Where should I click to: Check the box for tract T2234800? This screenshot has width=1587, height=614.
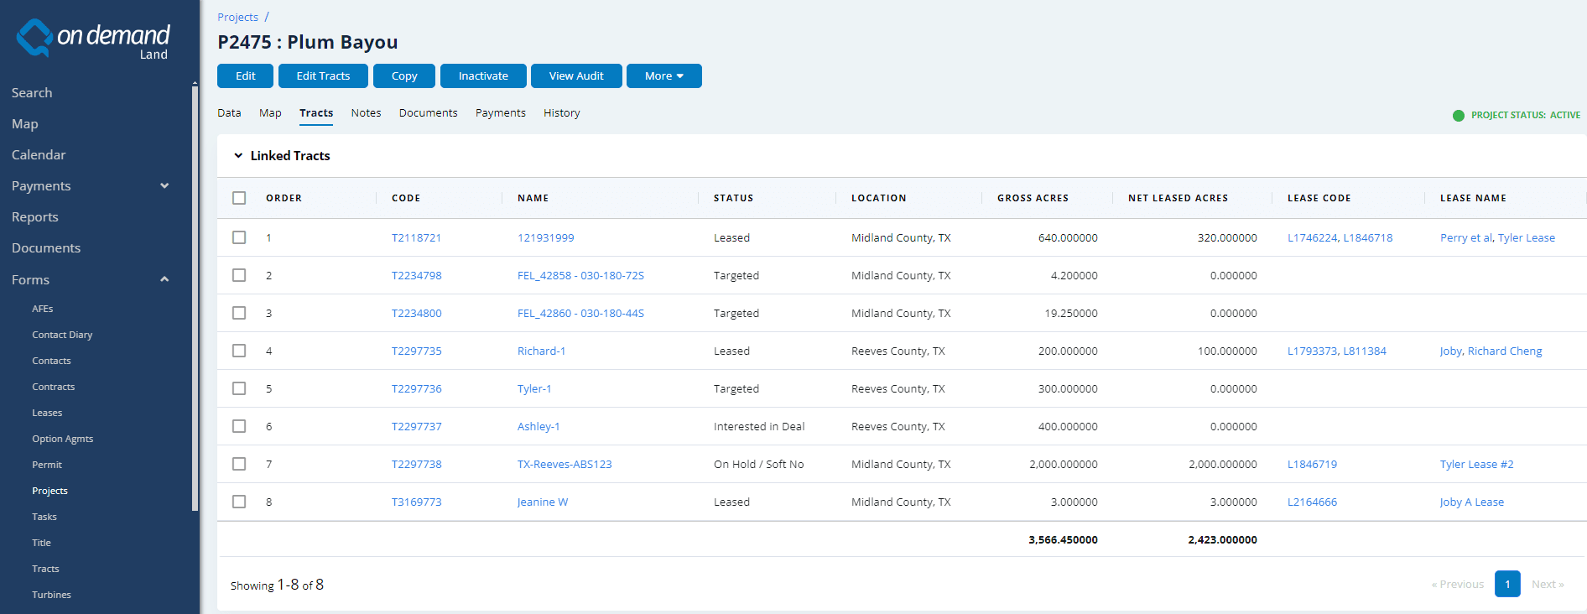tap(239, 313)
